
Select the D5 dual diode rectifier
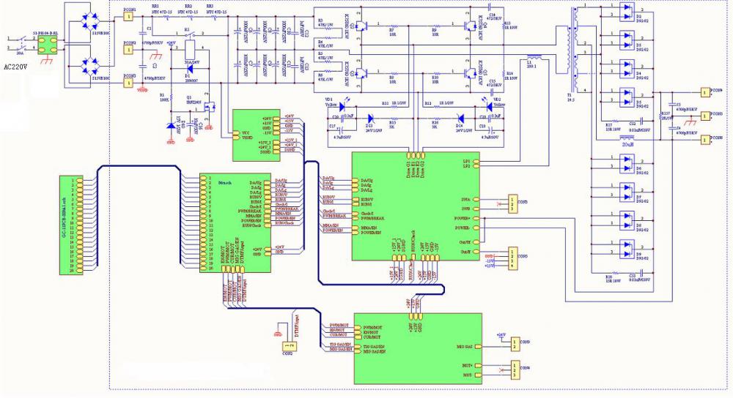[x=626, y=97]
